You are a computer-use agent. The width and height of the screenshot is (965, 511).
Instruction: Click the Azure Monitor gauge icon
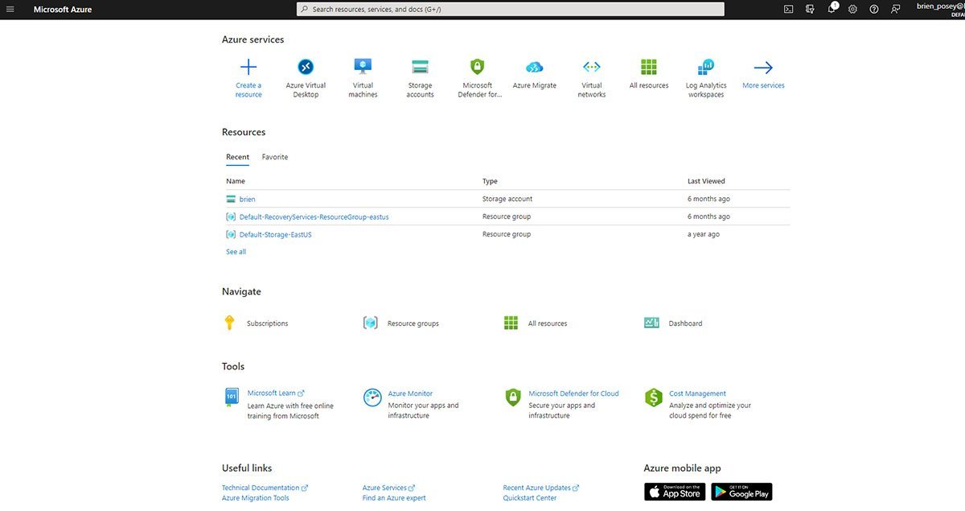tap(372, 397)
